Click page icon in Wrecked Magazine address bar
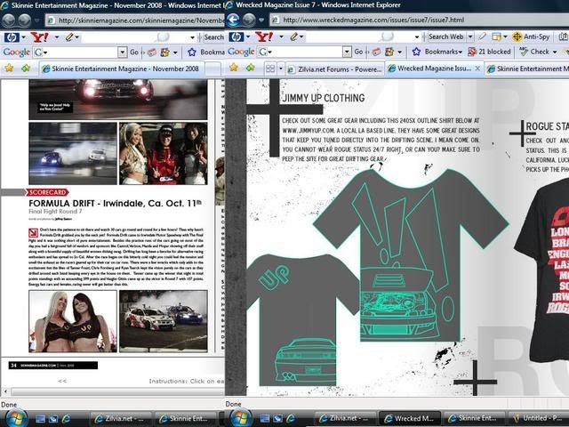Image resolution: width=569 pixels, height=427 pixels. 276,20
